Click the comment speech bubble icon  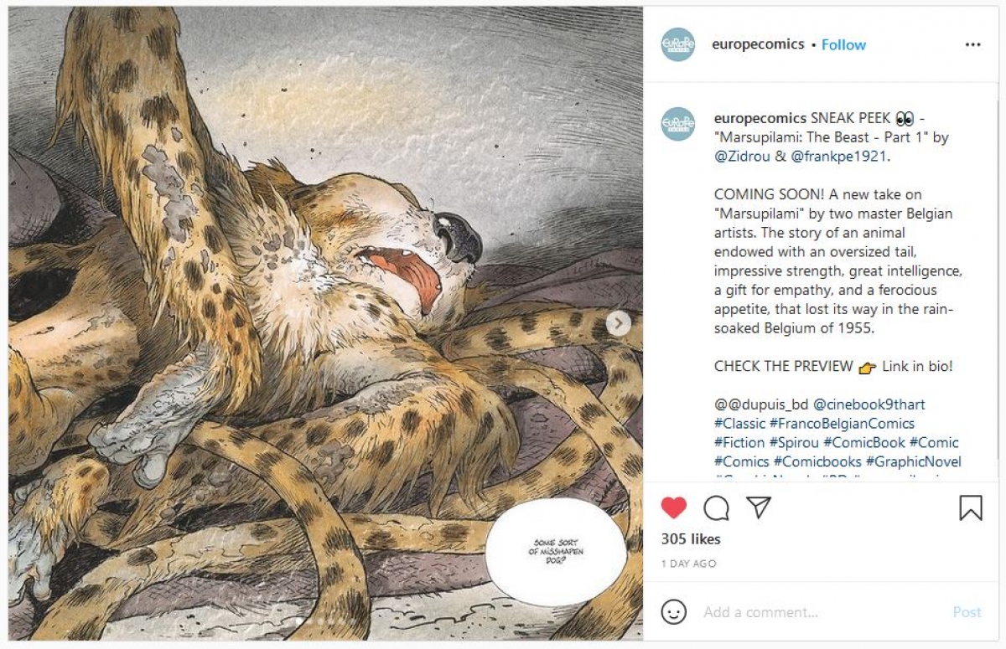(716, 507)
